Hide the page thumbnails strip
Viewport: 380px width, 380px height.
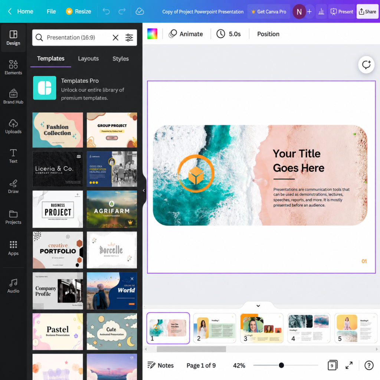(258, 306)
